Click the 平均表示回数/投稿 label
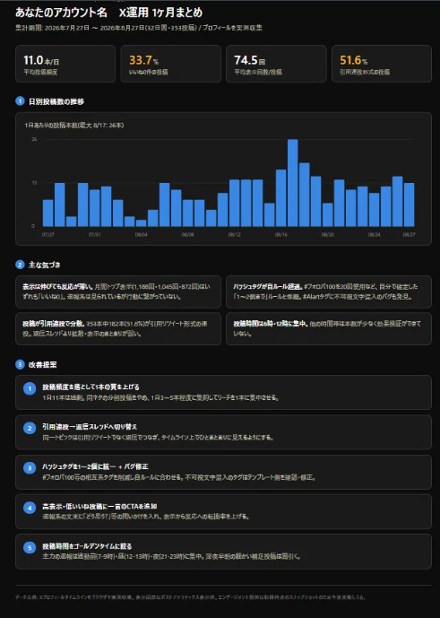The height and width of the screenshot is (618, 440). [258, 72]
